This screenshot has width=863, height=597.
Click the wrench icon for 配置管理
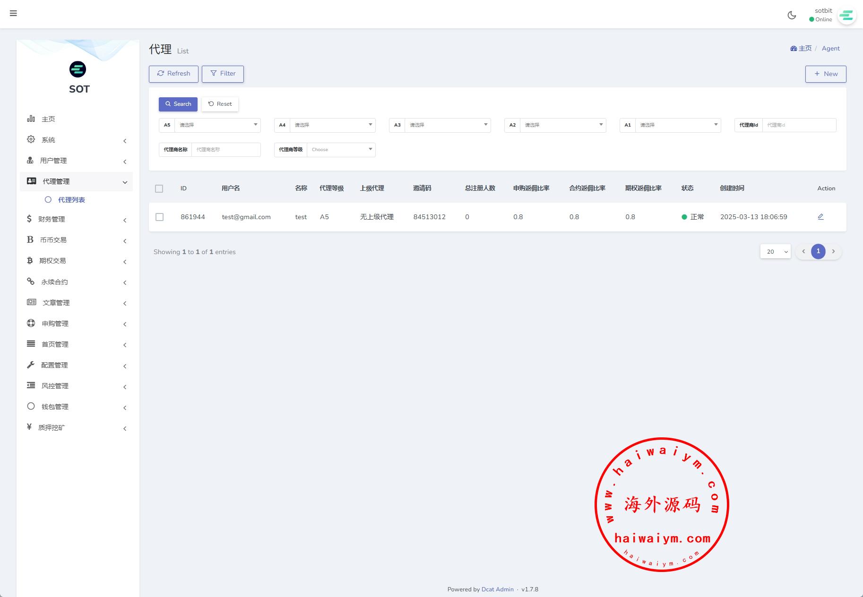pyautogui.click(x=31, y=365)
